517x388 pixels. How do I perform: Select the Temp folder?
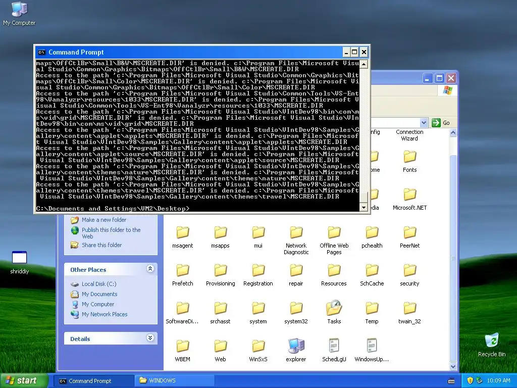click(x=372, y=313)
